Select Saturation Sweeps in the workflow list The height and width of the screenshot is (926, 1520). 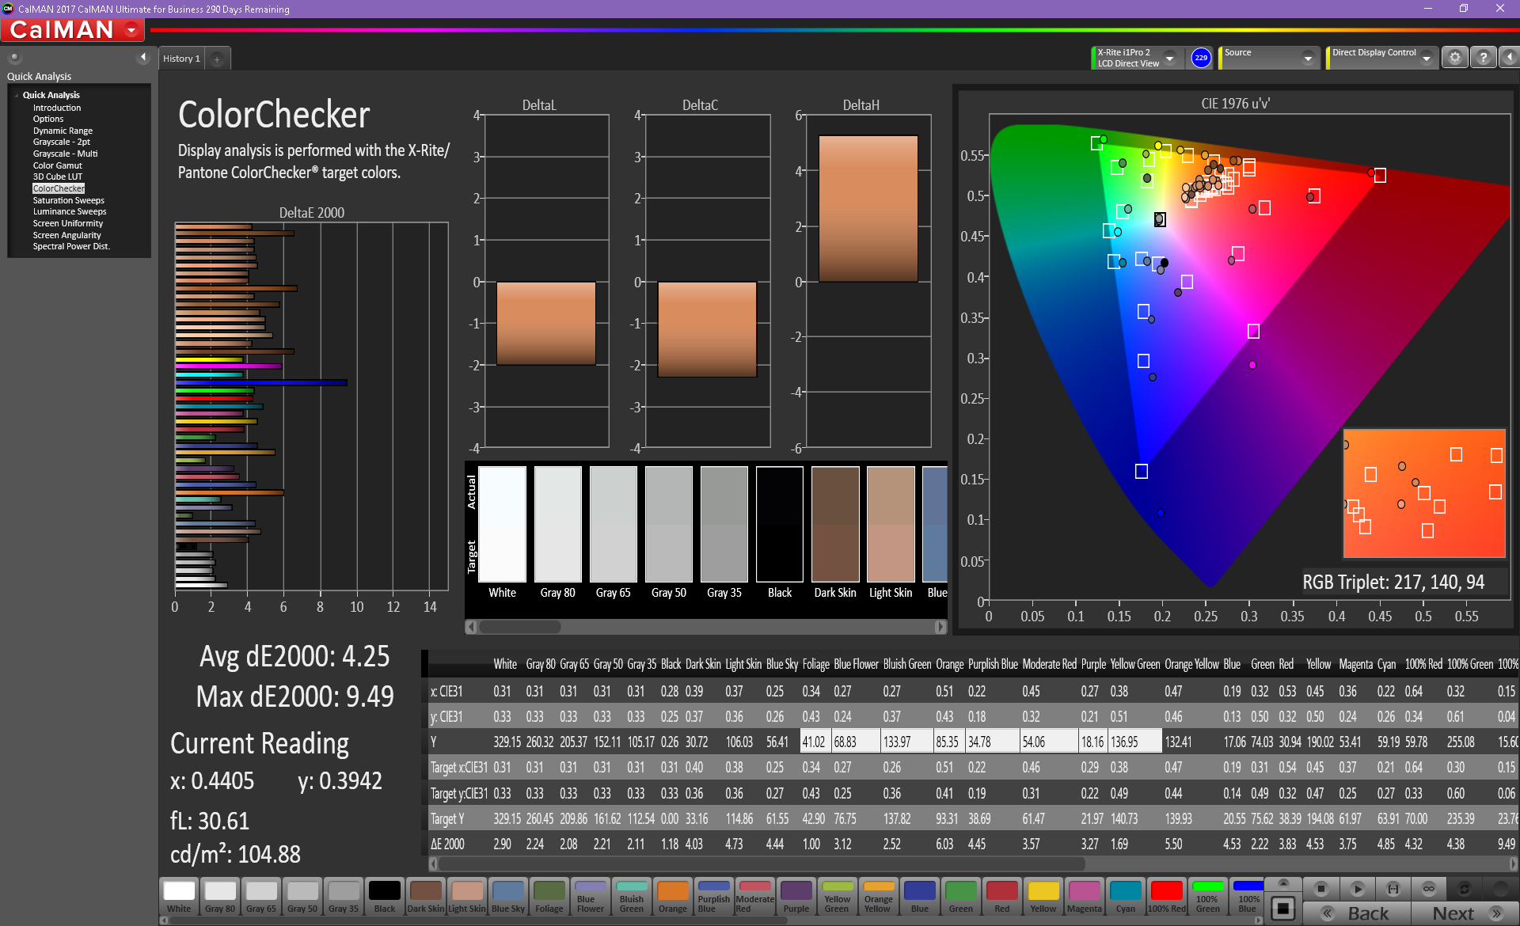click(68, 200)
